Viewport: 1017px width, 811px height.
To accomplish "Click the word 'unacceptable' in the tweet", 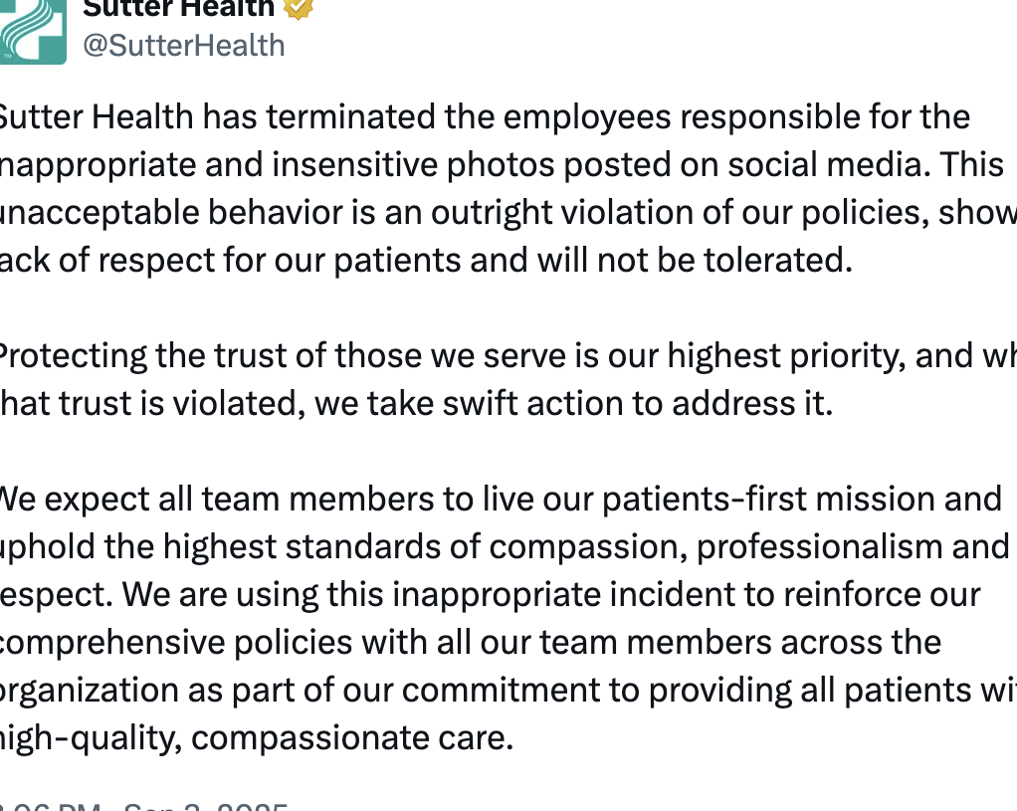I will coord(100,213).
